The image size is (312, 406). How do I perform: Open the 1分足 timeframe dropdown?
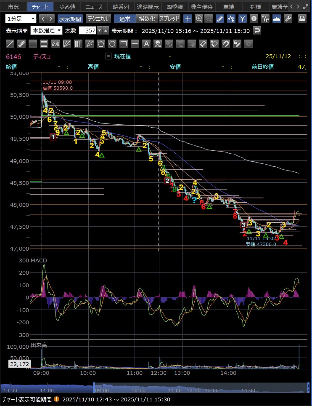click(x=21, y=19)
